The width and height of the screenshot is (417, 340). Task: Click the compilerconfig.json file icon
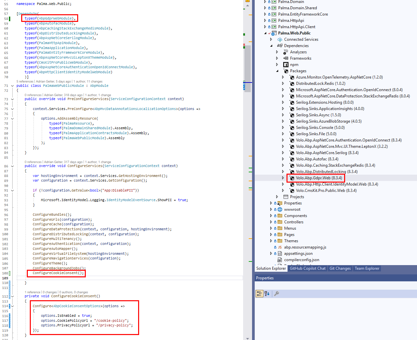[x=280, y=260]
